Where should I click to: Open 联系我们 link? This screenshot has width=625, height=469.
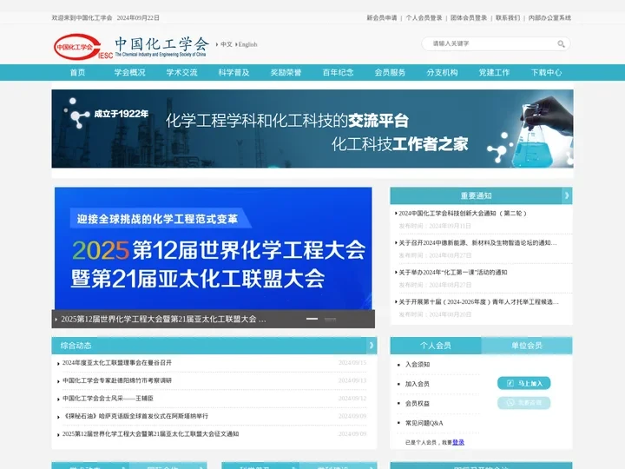tap(508, 18)
